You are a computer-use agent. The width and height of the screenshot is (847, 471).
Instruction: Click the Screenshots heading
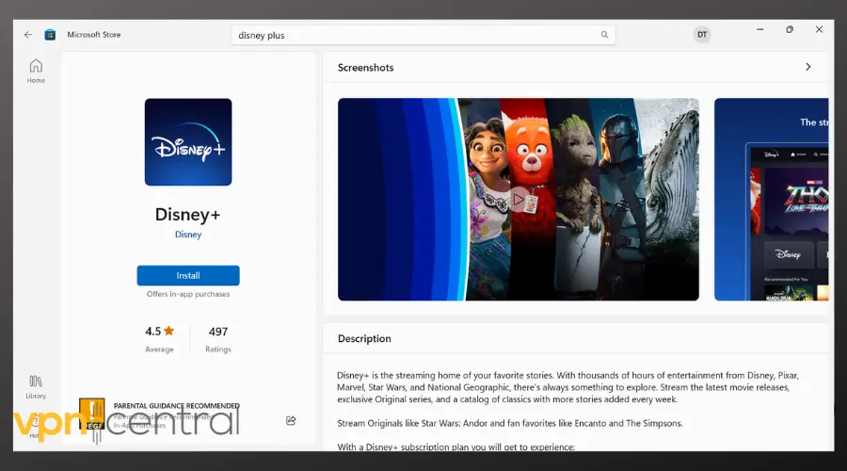[x=366, y=68]
